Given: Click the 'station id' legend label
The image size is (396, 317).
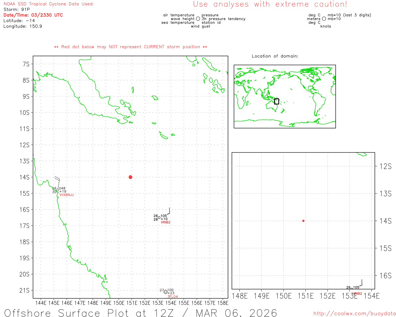Looking at the screenshot, I should tap(211, 22).
